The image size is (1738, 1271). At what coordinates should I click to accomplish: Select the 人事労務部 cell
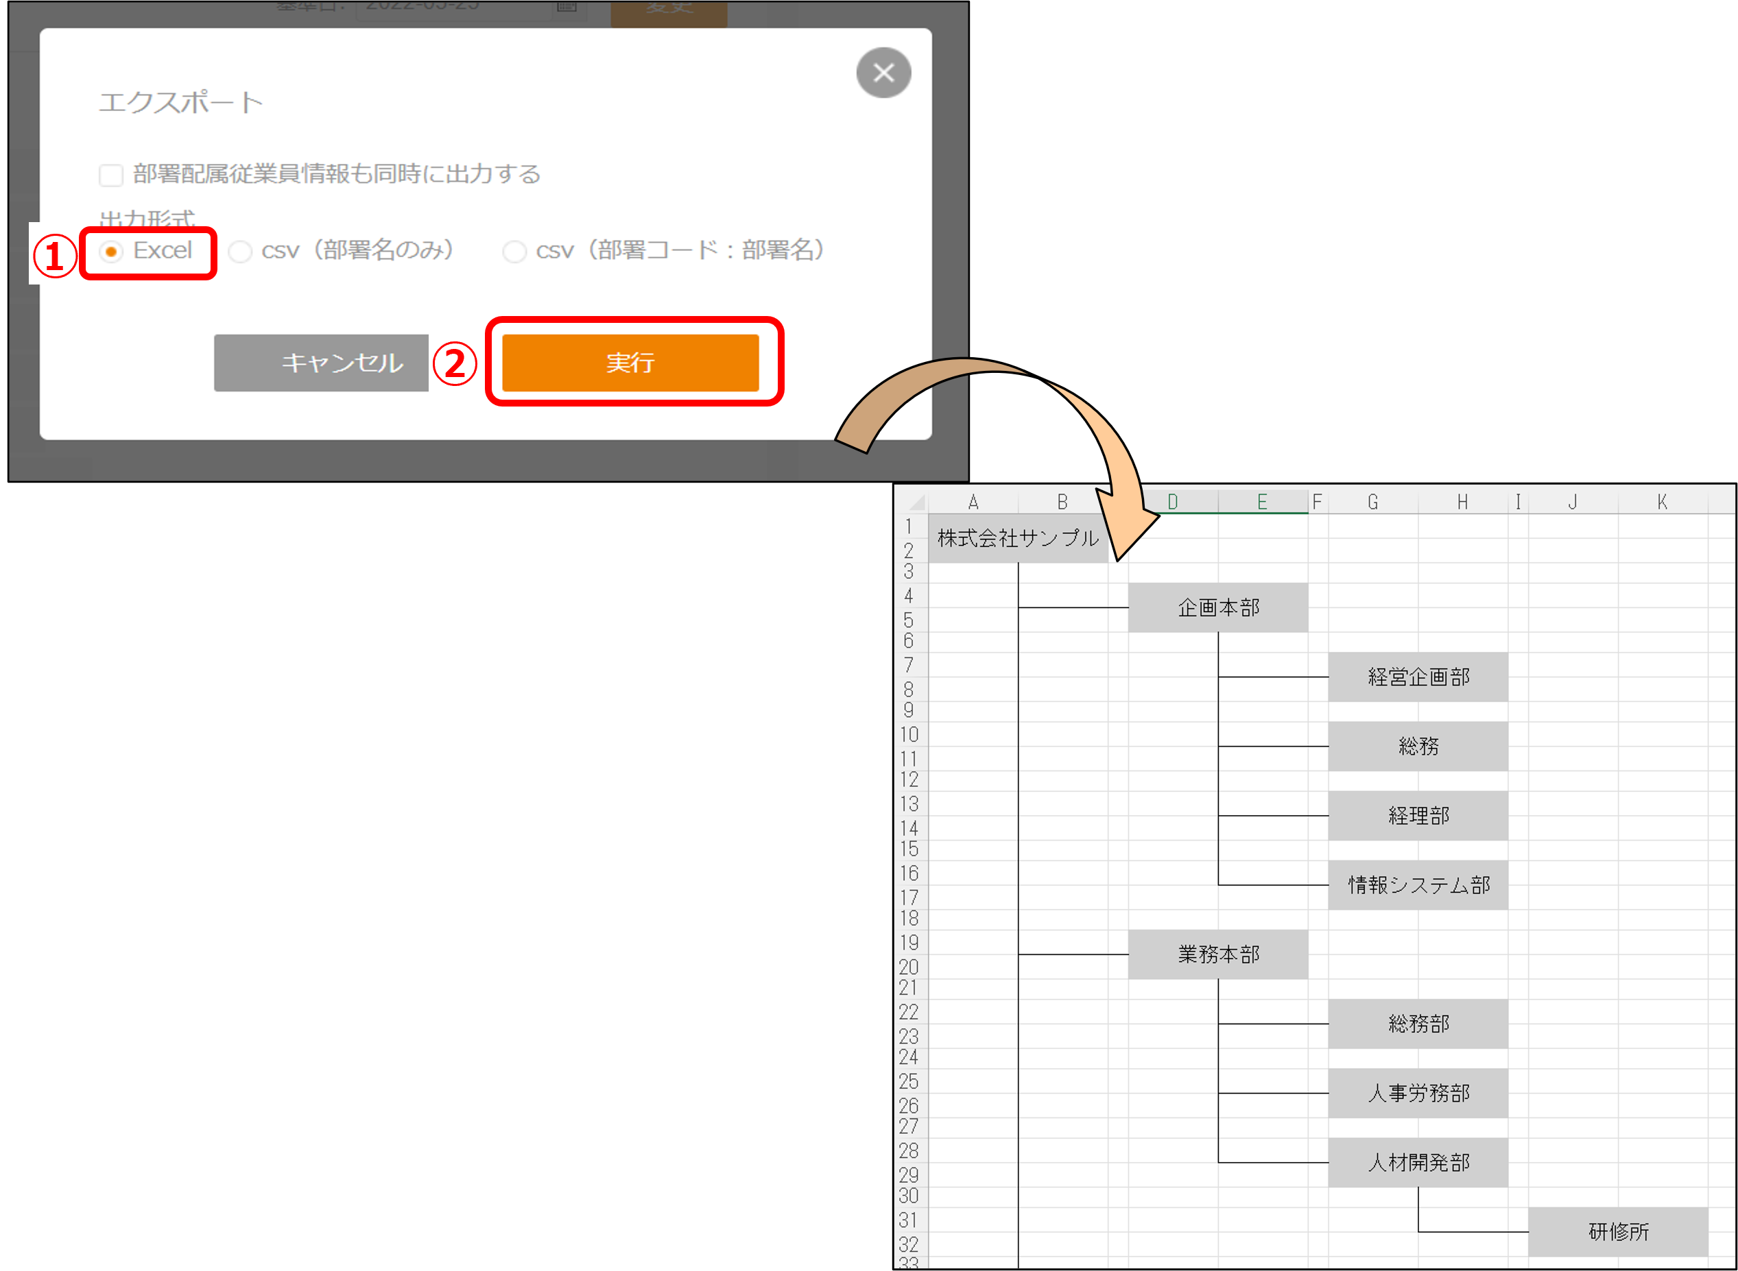point(1418,1093)
